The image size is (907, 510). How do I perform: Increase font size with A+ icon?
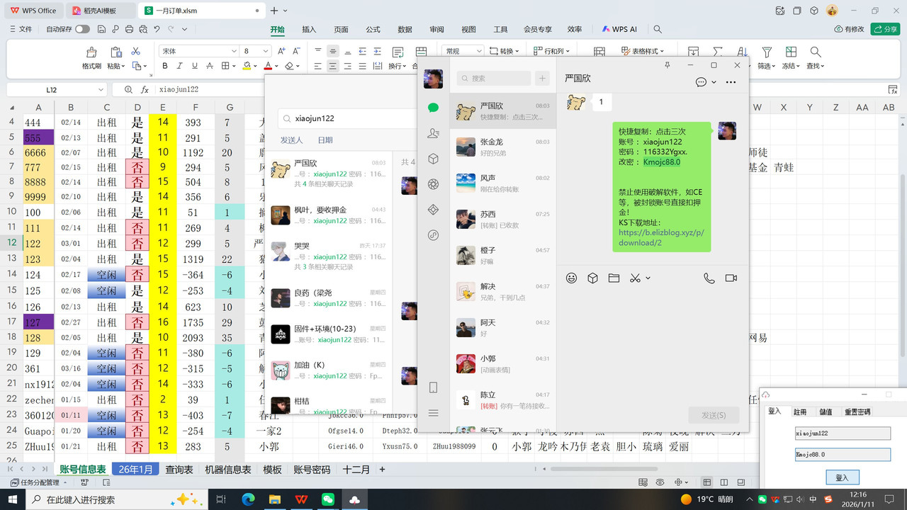pos(281,51)
